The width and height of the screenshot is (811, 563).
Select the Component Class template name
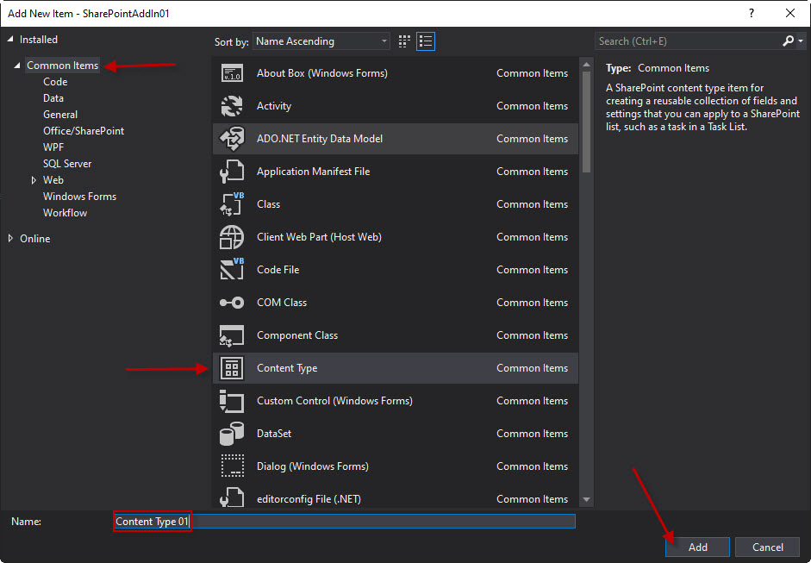(x=297, y=335)
